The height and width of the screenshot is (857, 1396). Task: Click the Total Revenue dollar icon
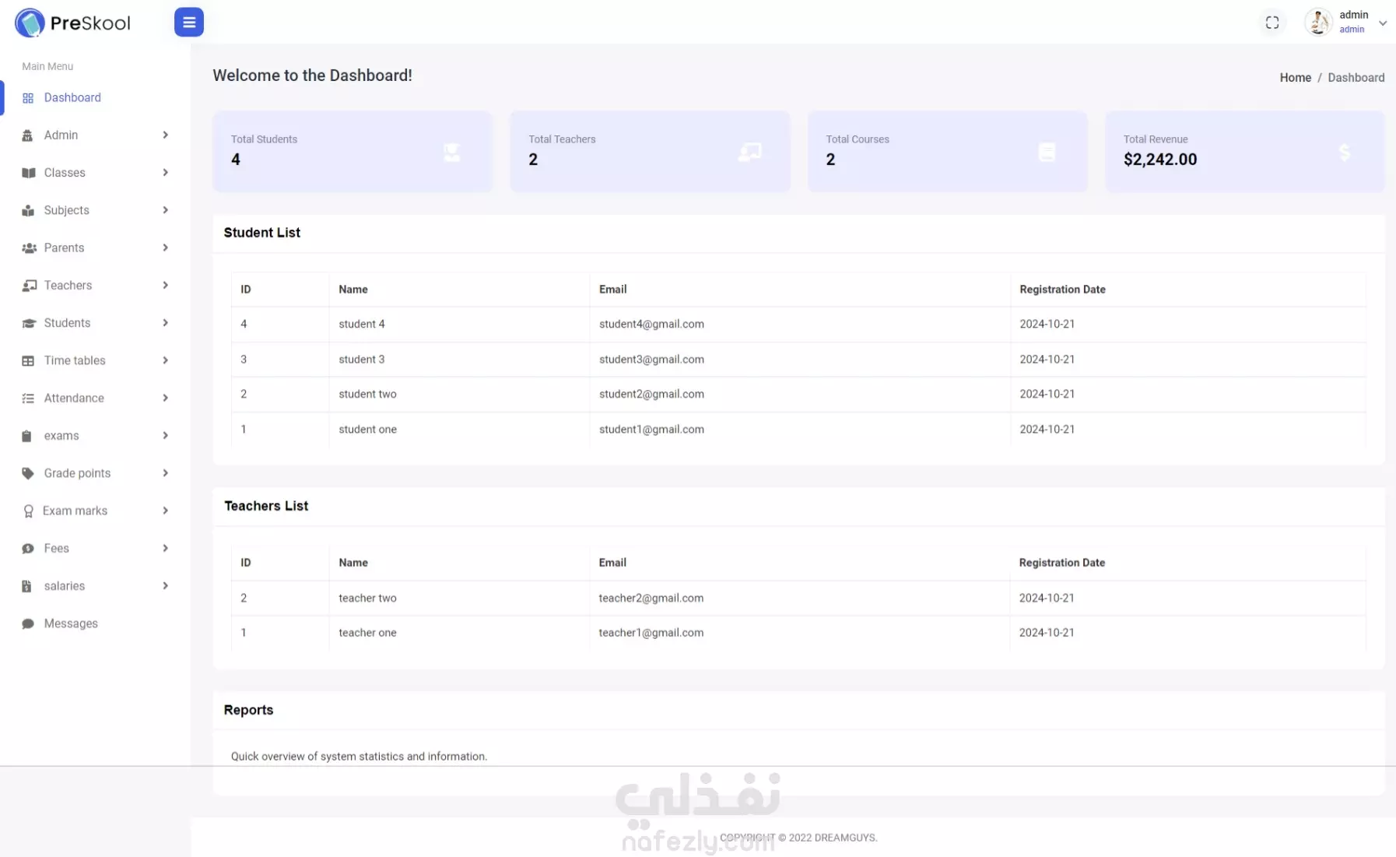pyautogui.click(x=1345, y=153)
